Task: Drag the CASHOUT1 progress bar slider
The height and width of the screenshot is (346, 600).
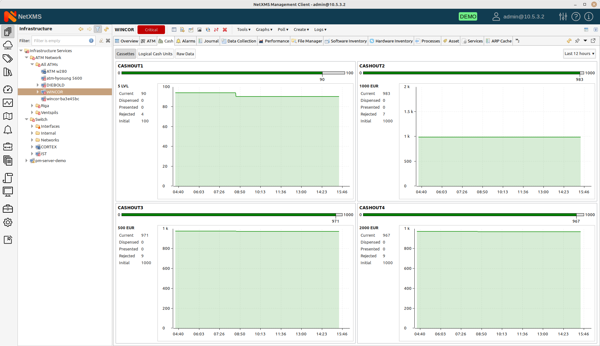Action: point(322,73)
